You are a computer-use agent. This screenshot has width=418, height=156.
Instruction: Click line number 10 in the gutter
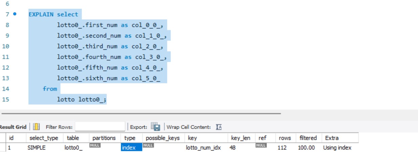point(5,46)
